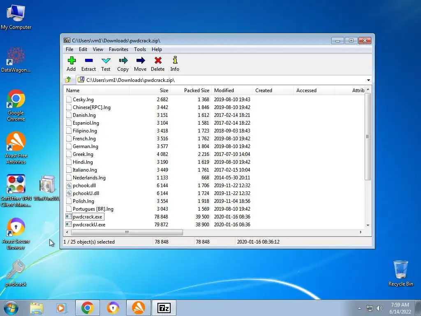This screenshot has height=316, width=421.
Task: Sort by the Name column header
Action: 96,90
